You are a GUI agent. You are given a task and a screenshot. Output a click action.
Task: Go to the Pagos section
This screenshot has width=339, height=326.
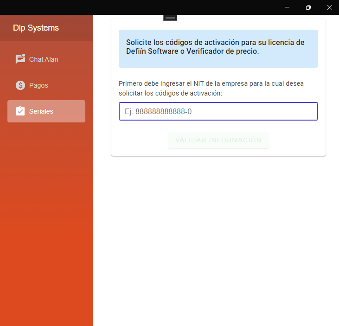46,85
